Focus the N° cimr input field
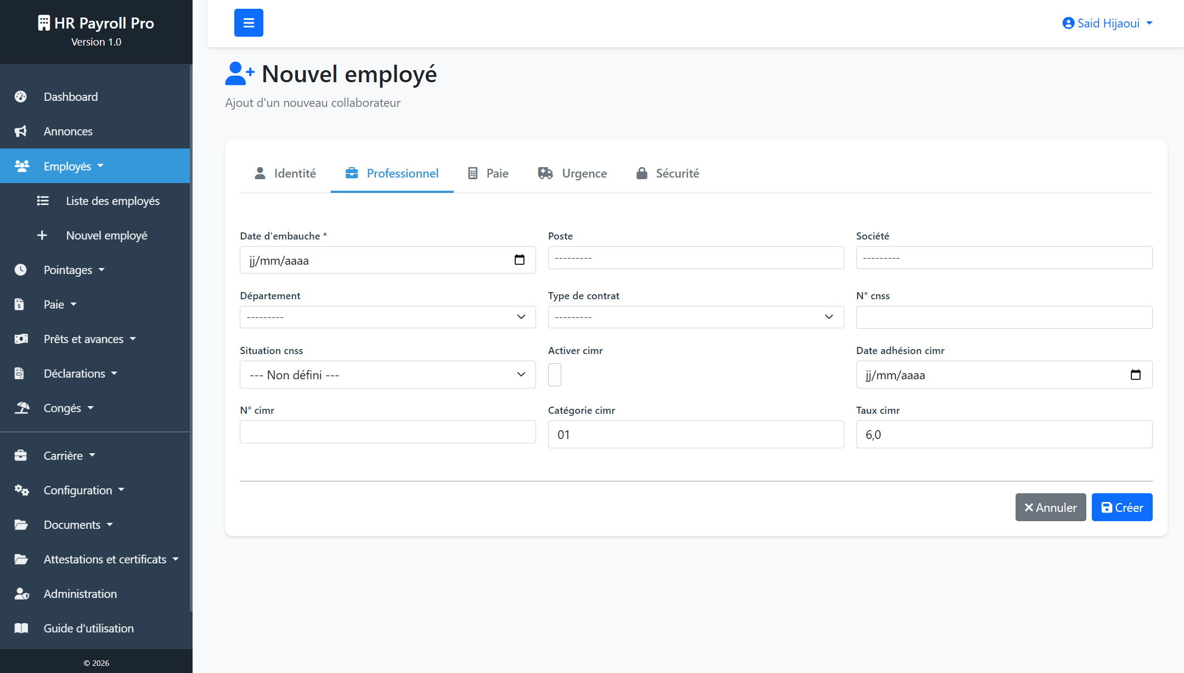The width and height of the screenshot is (1184, 673). (388, 432)
